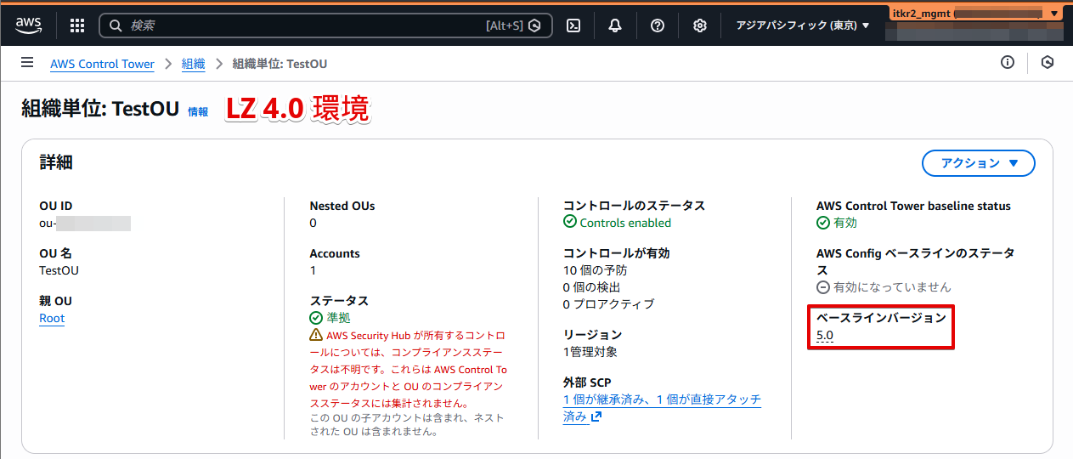Toggle the side navigation hamburger menu

pyautogui.click(x=27, y=63)
